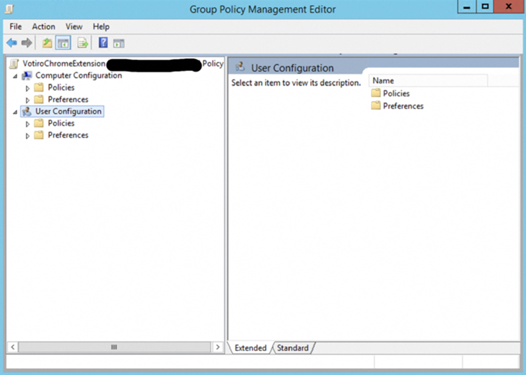Click the Preferences folder icon in right pane
Image resolution: width=526 pixels, height=375 pixels.
[376, 106]
